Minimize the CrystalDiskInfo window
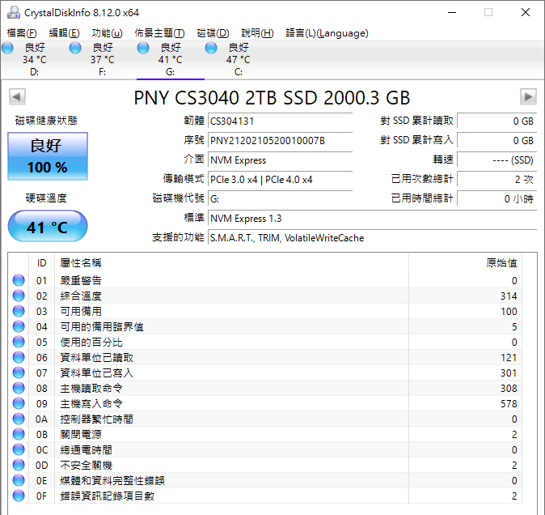The image size is (545, 515). (452, 12)
